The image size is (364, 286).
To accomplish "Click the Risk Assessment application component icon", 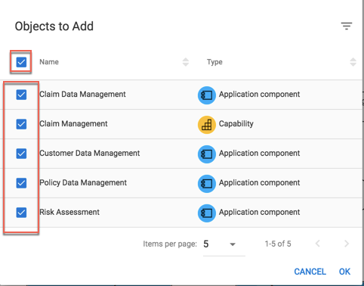I will (207, 213).
